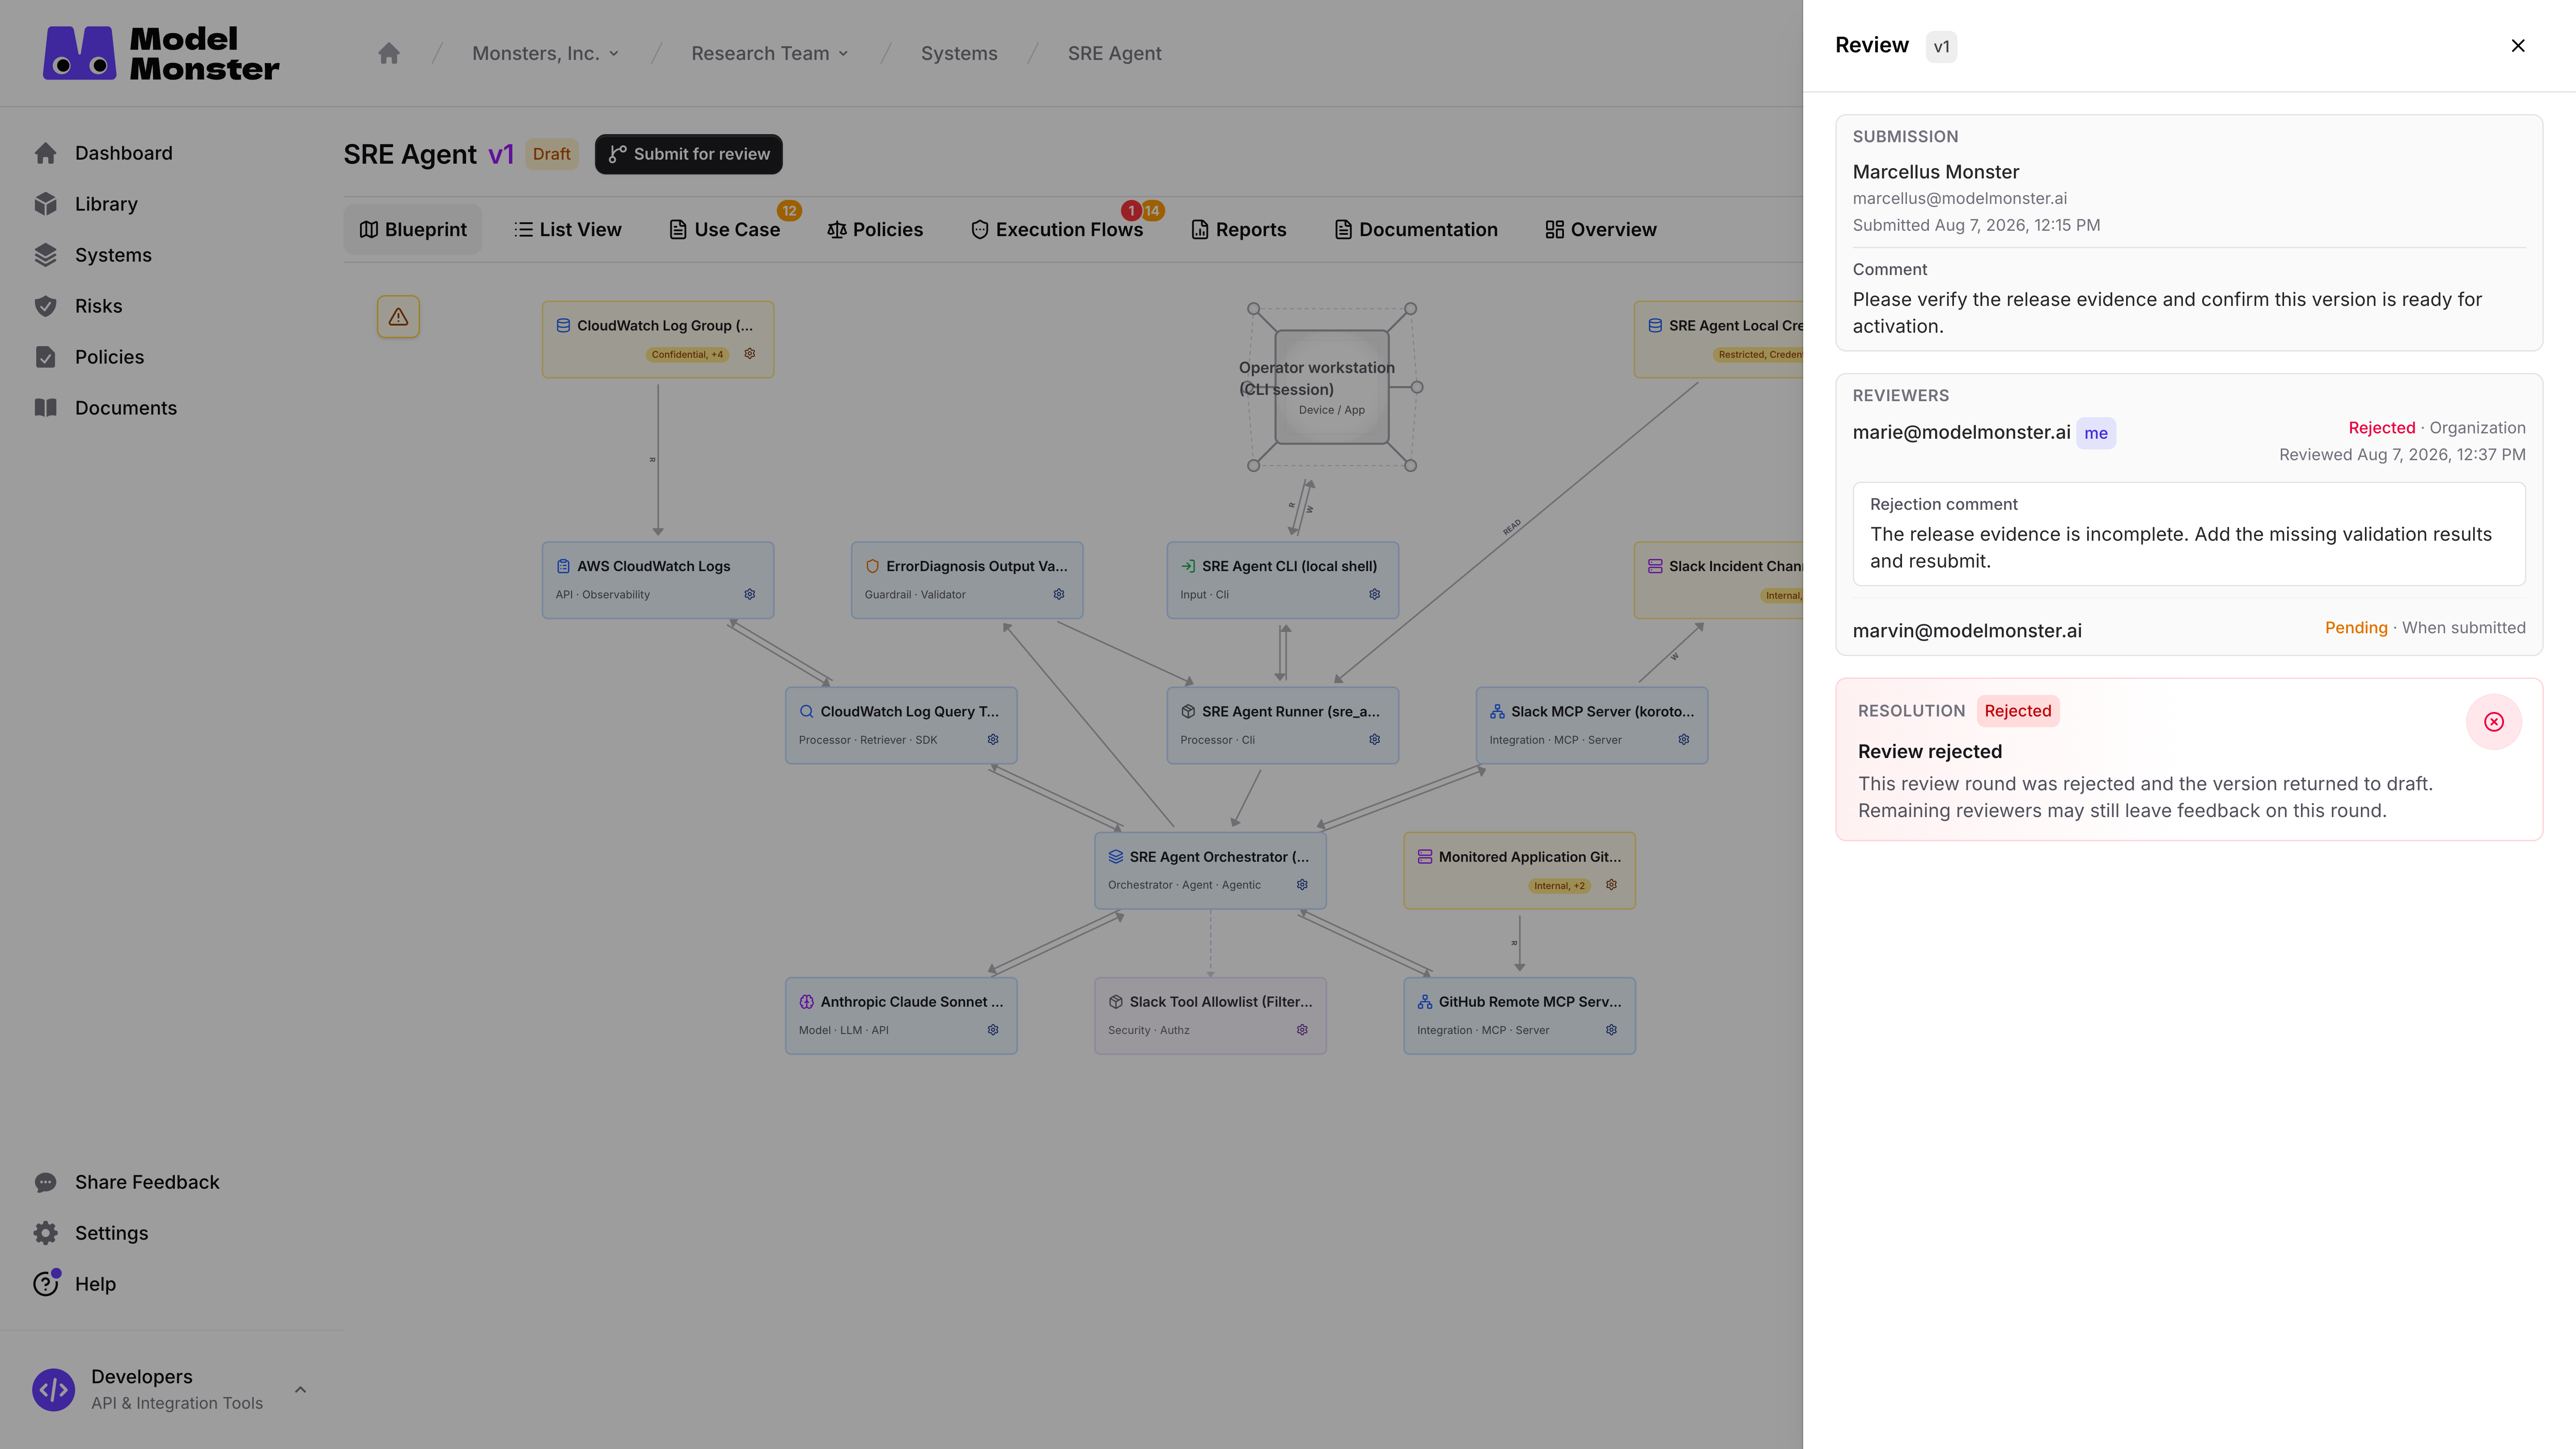This screenshot has height=1449, width=2576.
Task: Open the Documents sidebar icon
Action: [46, 408]
